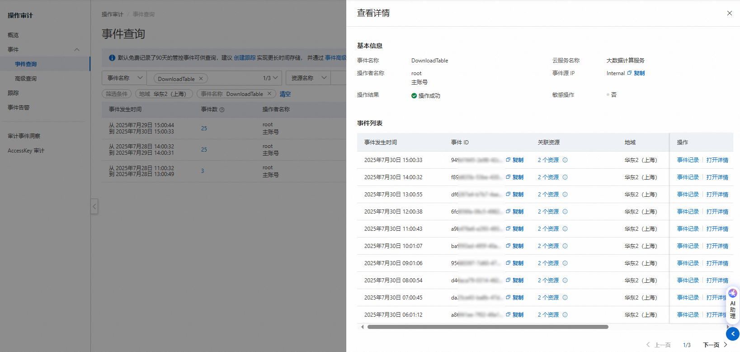Copy the Internal event source IP

[x=636, y=73]
